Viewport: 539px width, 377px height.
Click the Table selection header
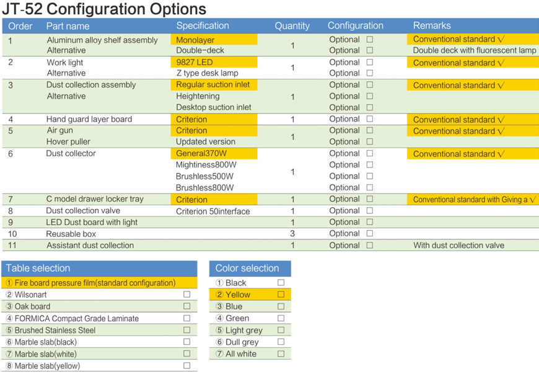coord(38,268)
